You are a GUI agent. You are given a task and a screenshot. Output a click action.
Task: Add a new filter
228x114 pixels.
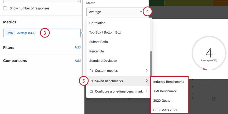[78, 47]
